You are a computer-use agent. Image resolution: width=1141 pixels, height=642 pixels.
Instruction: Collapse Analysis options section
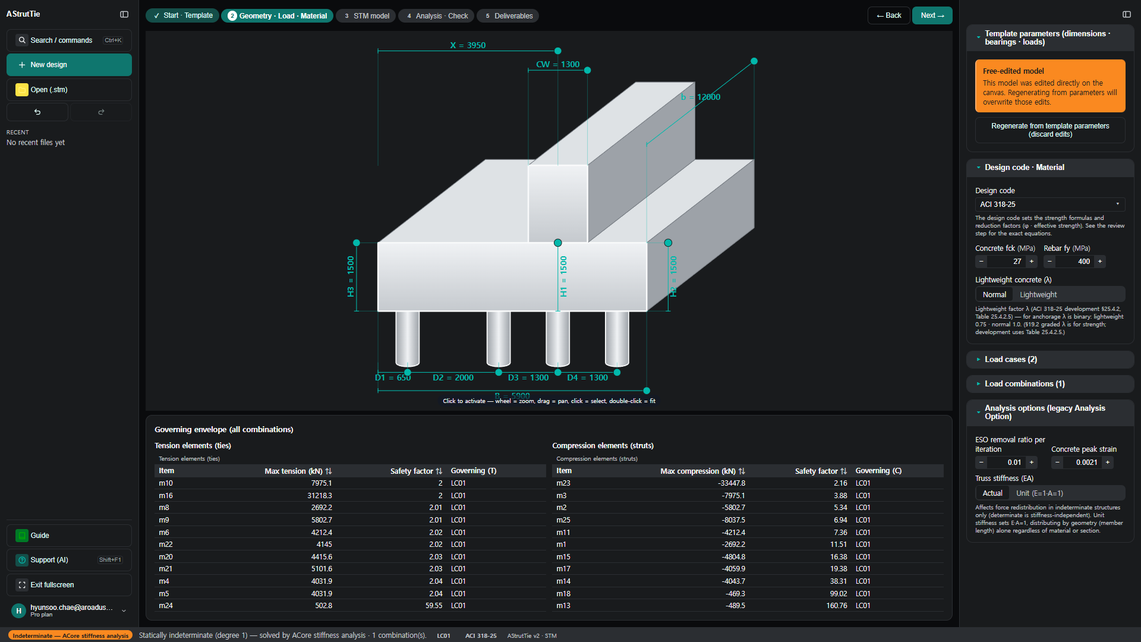pyautogui.click(x=1050, y=413)
